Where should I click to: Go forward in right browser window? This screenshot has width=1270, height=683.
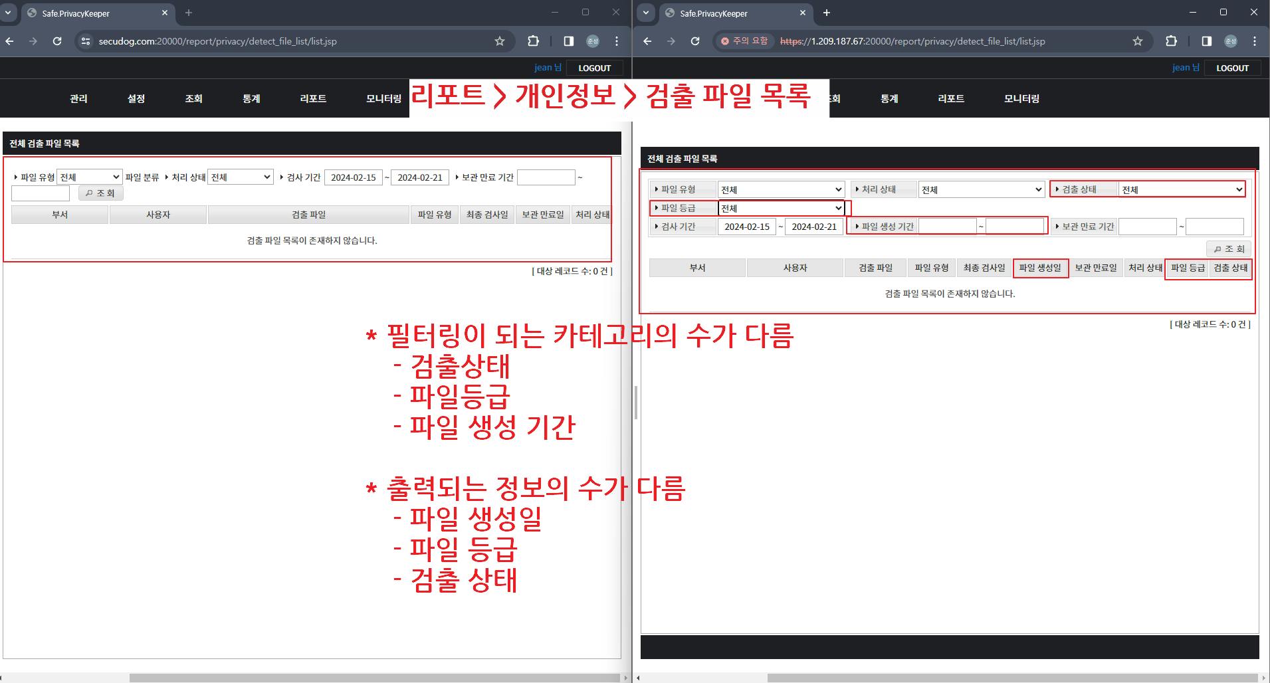(671, 41)
